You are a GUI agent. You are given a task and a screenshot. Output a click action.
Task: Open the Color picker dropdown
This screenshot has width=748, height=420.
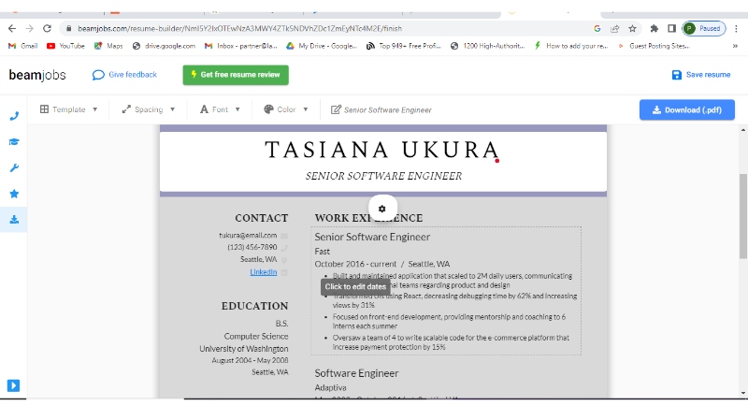285,109
